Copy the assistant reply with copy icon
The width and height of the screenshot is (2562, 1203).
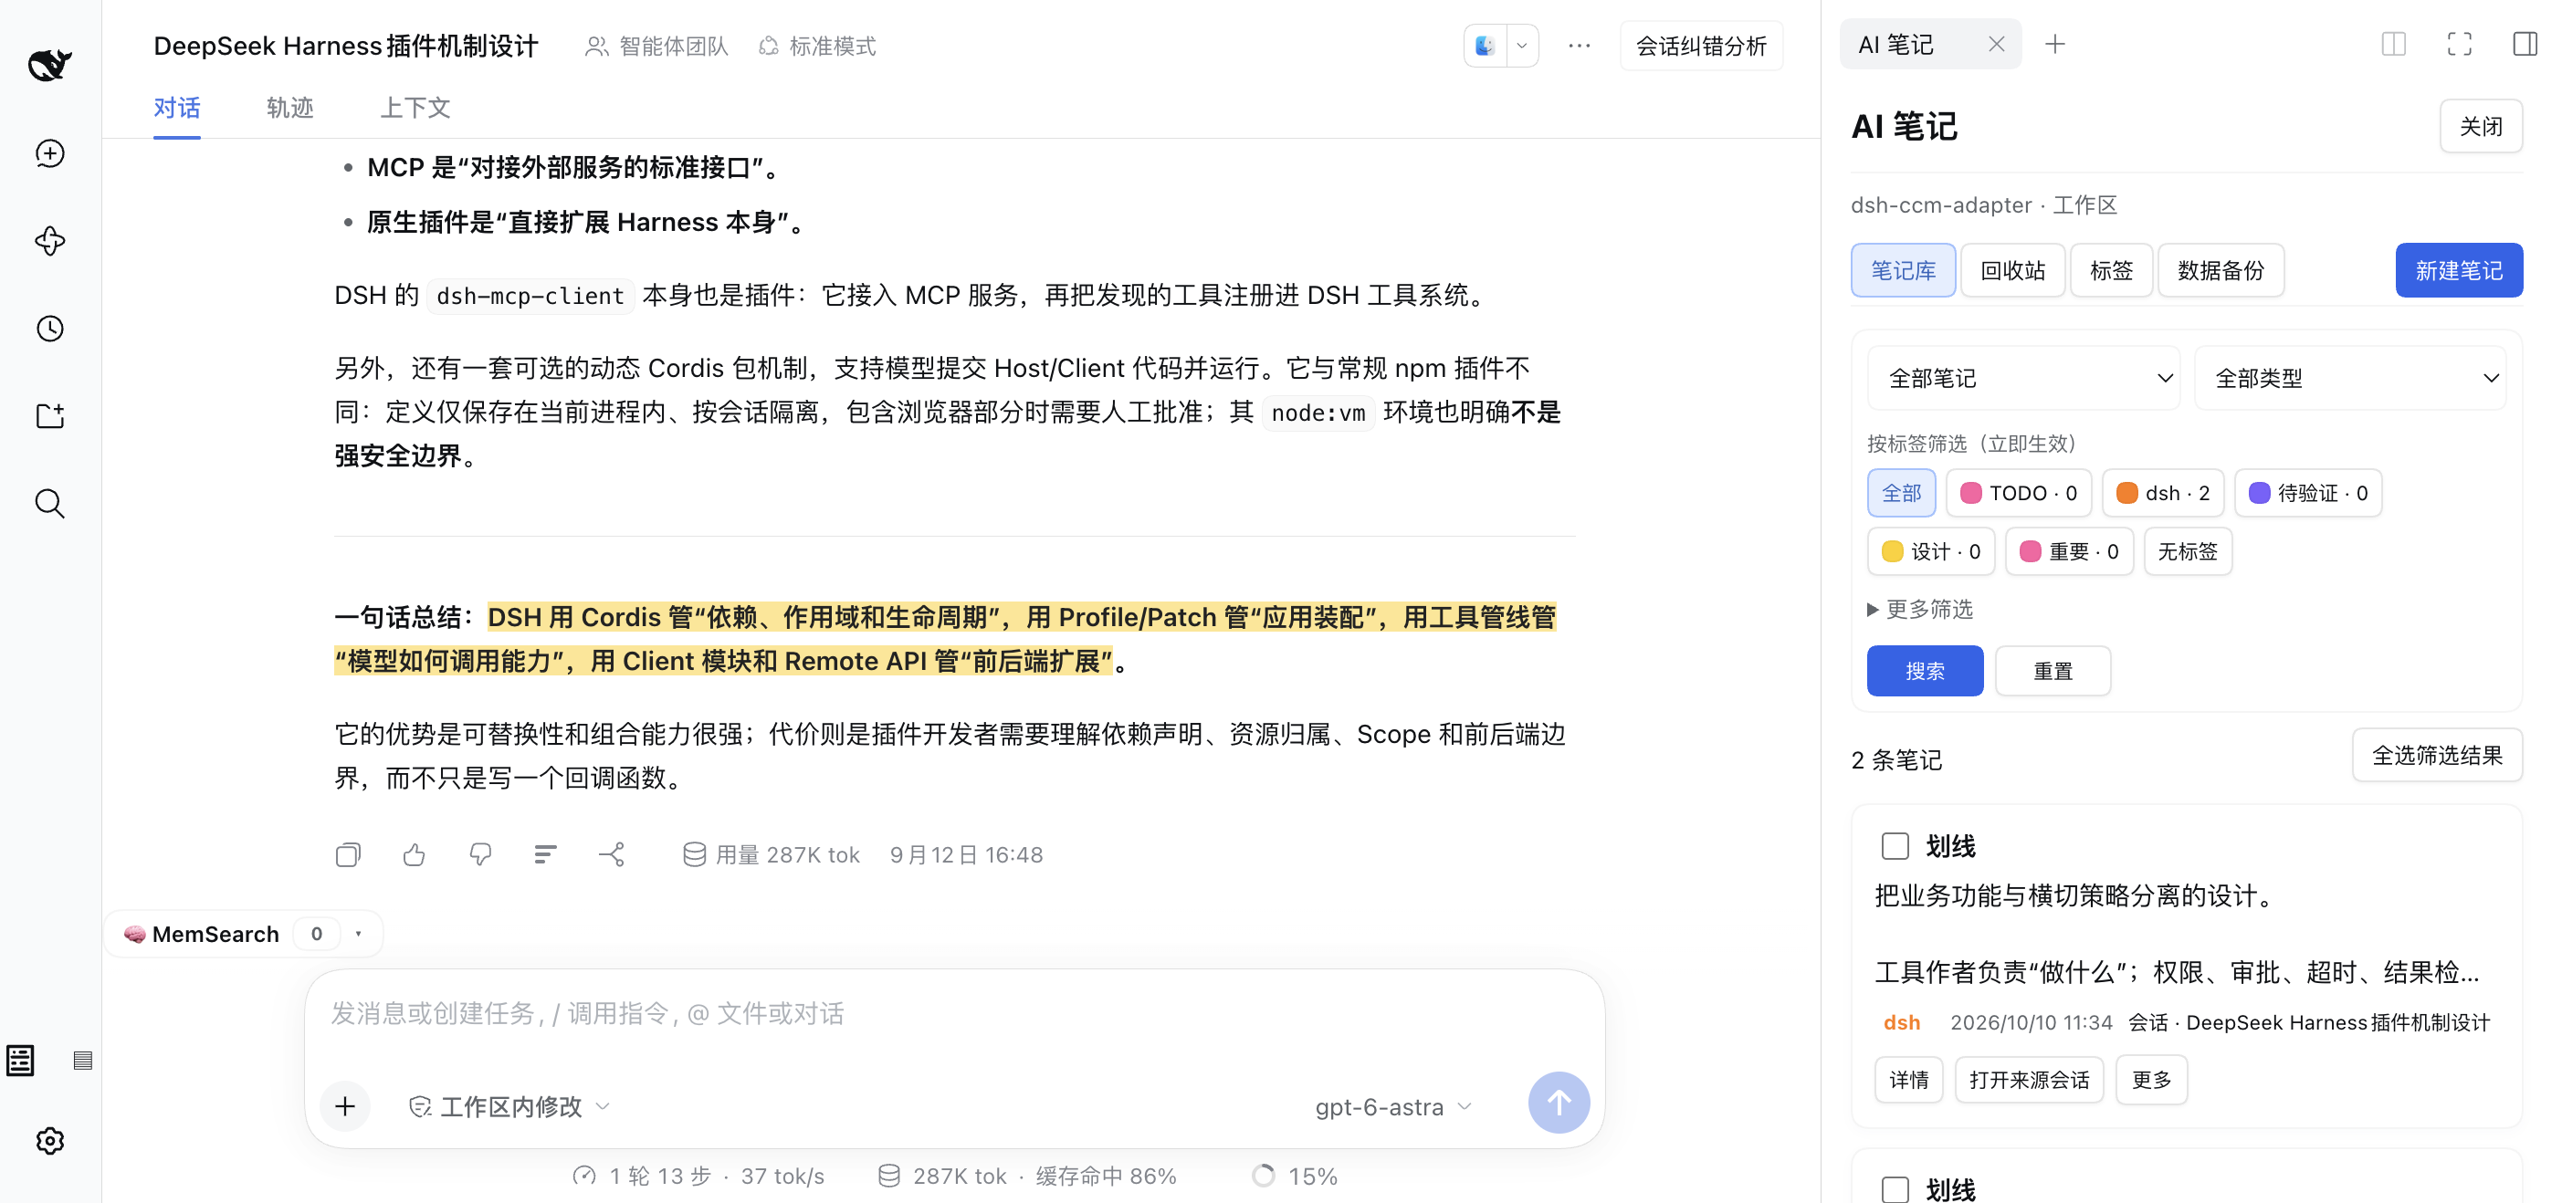pos(348,854)
